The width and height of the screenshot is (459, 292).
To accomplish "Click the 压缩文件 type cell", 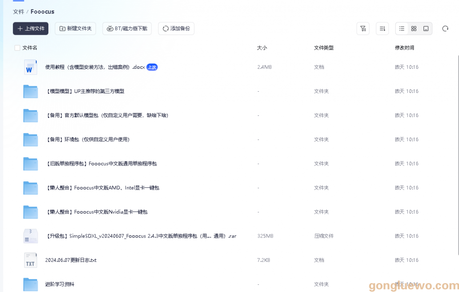I will click(324, 236).
